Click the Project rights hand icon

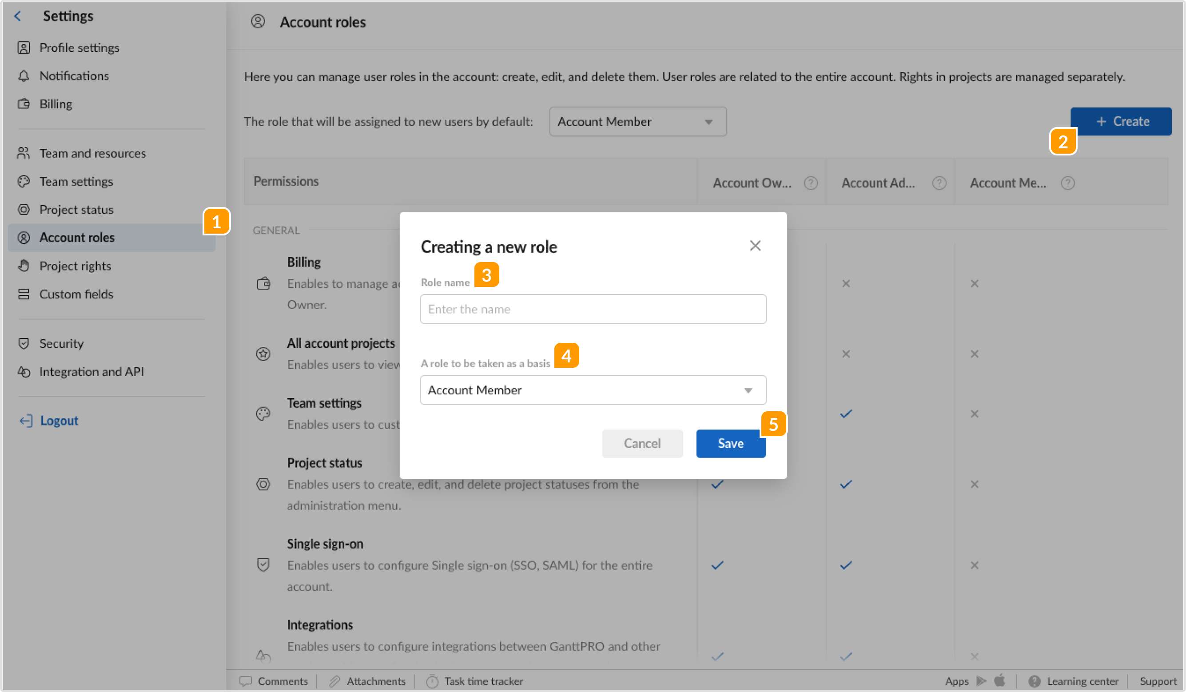24,266
